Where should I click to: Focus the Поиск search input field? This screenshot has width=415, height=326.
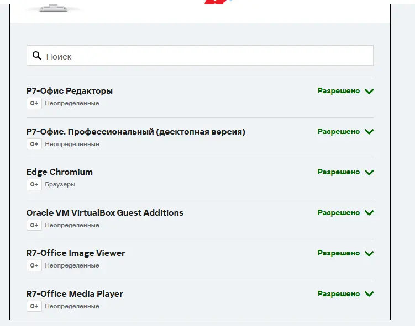click(x=200, y=56)
